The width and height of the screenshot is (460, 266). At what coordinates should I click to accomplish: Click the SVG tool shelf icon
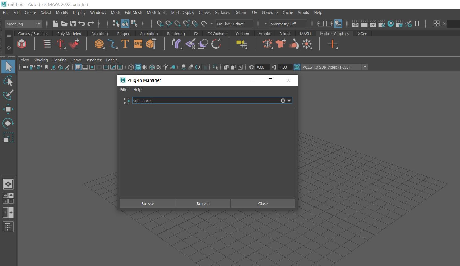(138, 44)
